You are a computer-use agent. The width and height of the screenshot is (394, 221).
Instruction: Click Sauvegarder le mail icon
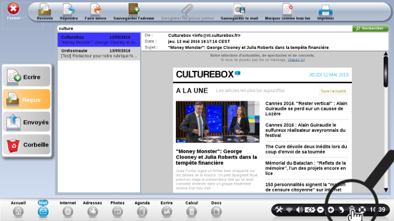click(x=239, y=12)
